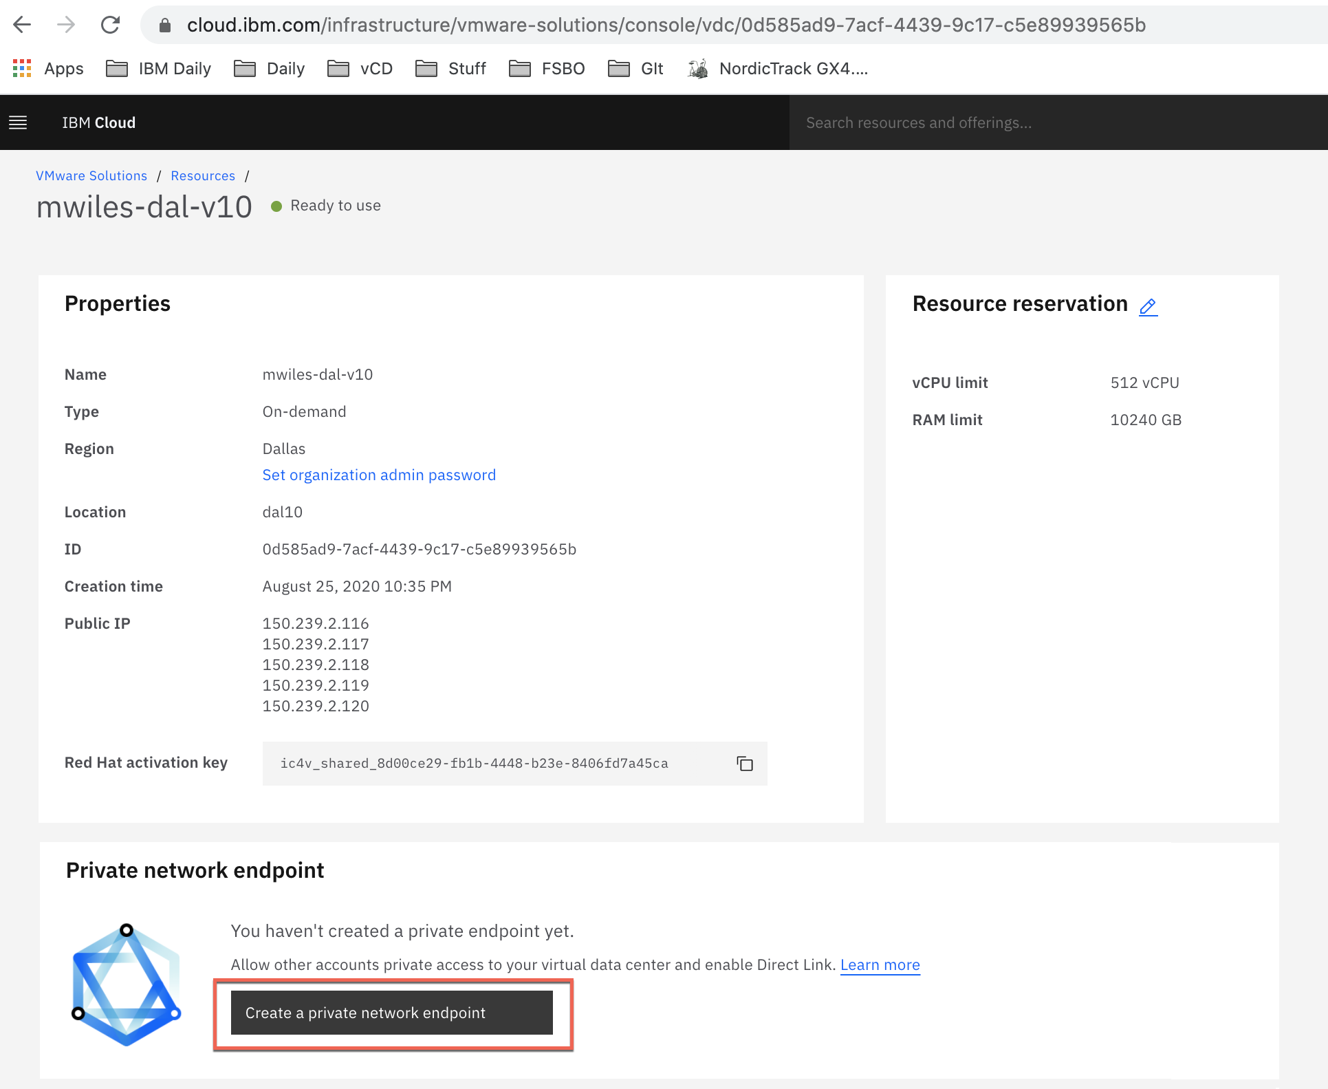
Task: Click the browser forward arrow
Action: (x=66, y=25)
